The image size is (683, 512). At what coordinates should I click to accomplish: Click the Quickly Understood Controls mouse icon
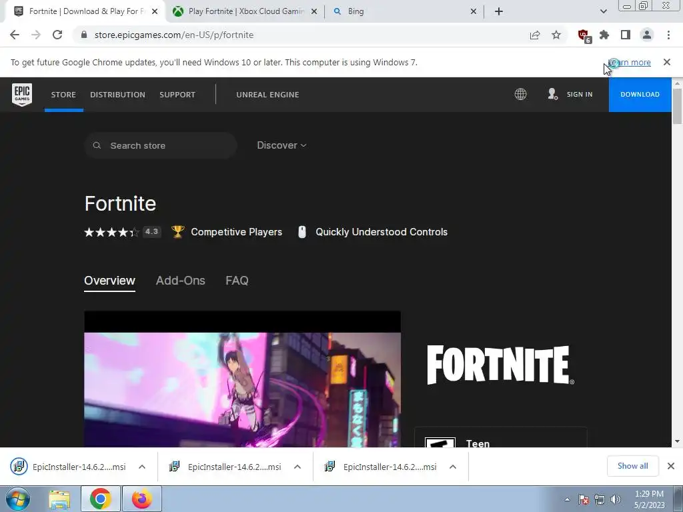pos(302,232)
